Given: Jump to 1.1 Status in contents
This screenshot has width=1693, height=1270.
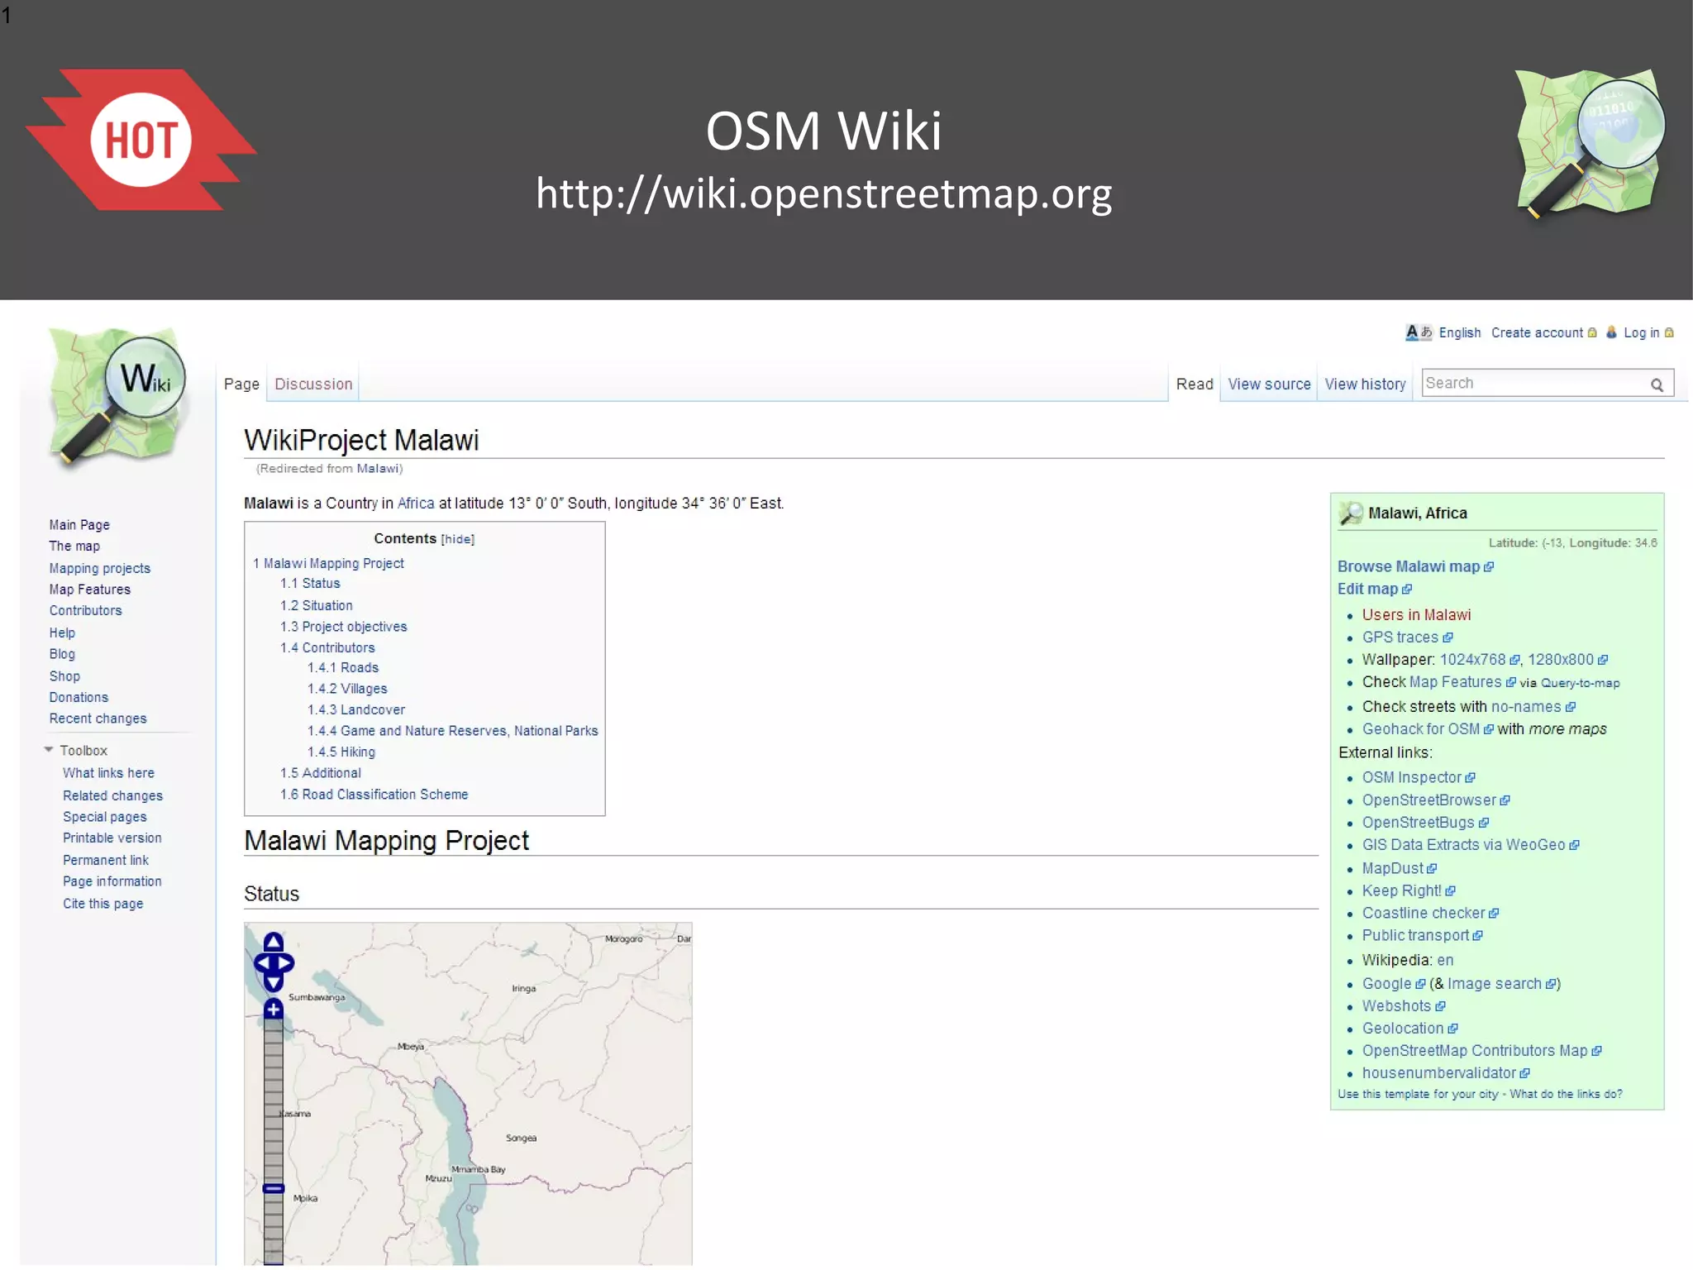Looking at the screenshot, I should (310, 584).
